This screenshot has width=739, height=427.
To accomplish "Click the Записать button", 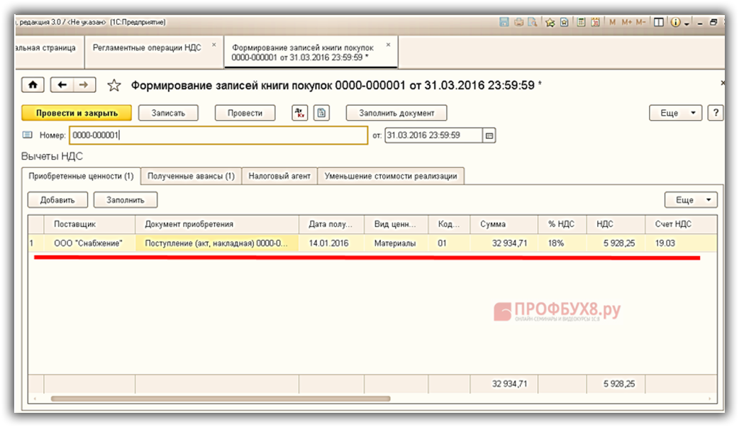I will click(x=168, y=113).
